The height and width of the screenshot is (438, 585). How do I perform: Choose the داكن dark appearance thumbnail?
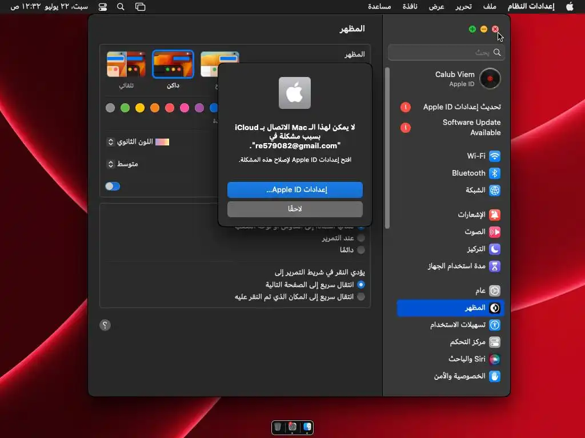pos(173,64)
